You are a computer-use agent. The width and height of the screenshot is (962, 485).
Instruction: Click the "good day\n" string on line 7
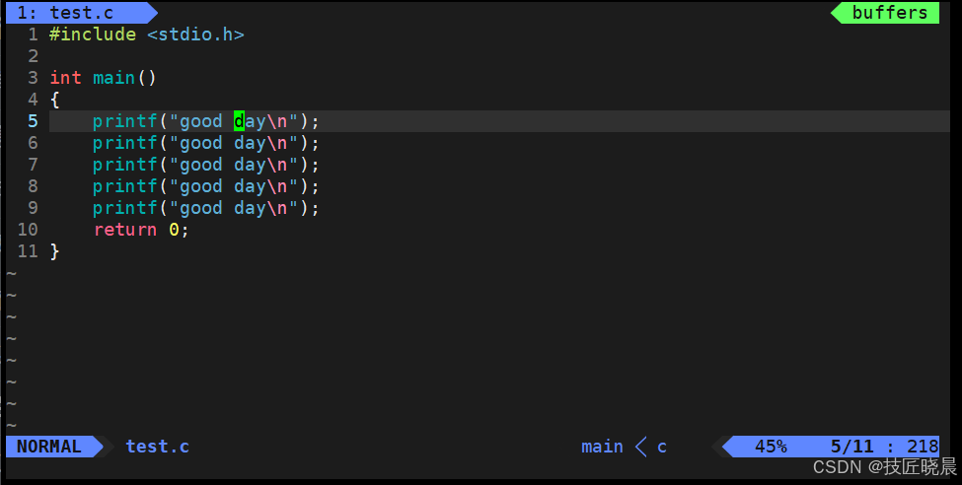coord(234,165)
